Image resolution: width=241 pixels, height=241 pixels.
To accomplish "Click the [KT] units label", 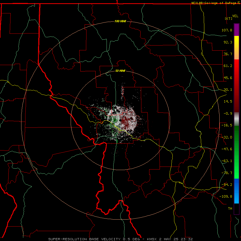I will [229, 18].
